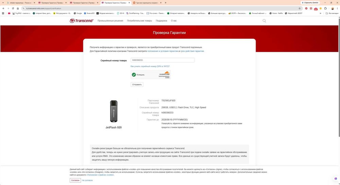340x185 pixels.
Task: Click the Transcend logo
Action: click(82, 21)
